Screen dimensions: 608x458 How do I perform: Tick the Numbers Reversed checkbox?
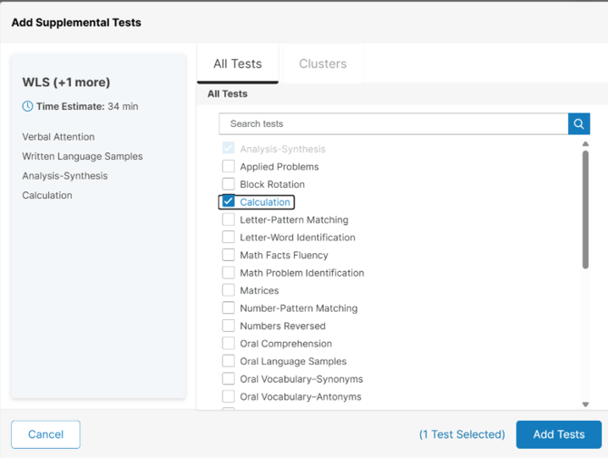tap(229, 326)
